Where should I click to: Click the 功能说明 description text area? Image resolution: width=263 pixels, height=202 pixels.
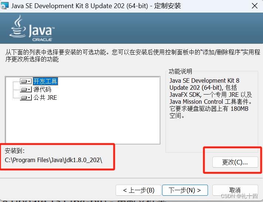pos(210,98)
